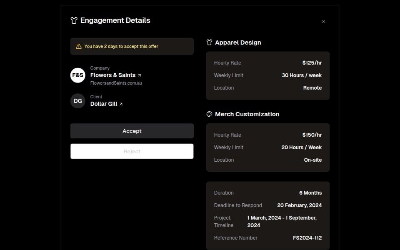The image size is (400, 250).
Task: Click the '2 days to accept' warning text
Action: point(121,46)
